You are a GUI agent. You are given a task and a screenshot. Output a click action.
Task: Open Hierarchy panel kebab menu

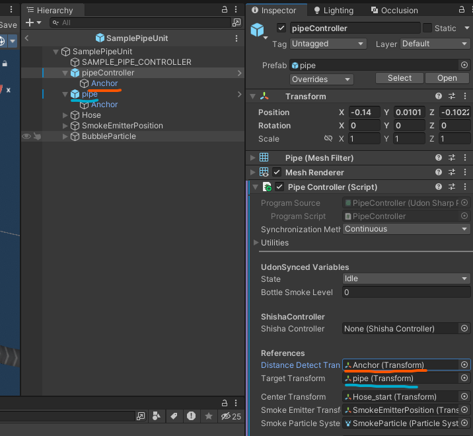(x=236, y=9)
